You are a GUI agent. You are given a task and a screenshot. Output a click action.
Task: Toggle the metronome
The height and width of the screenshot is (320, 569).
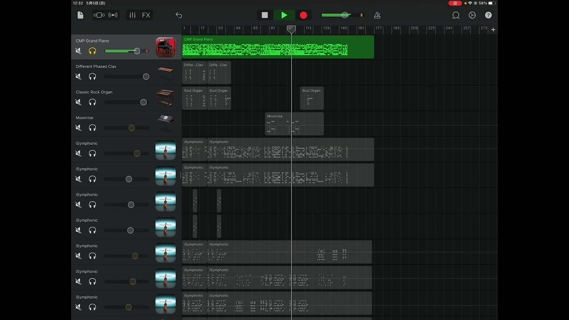coord(377,15)
